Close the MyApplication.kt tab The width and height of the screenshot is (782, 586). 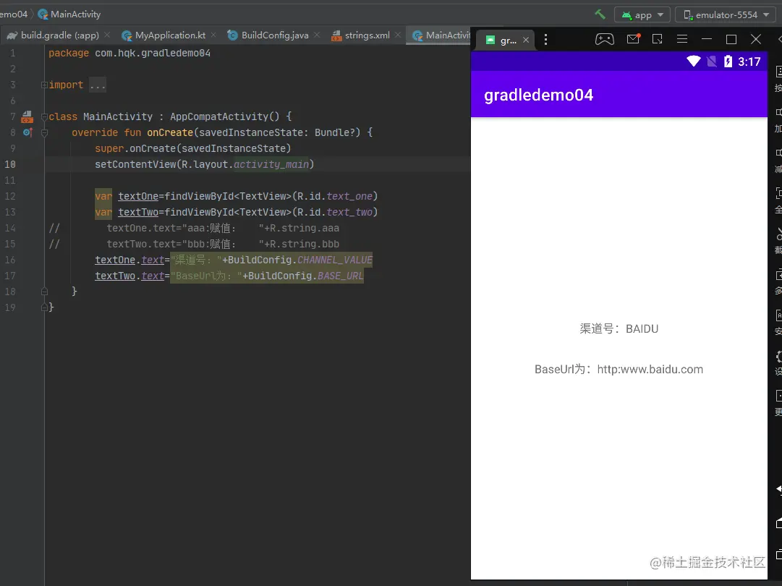click(x=213, y=35)
